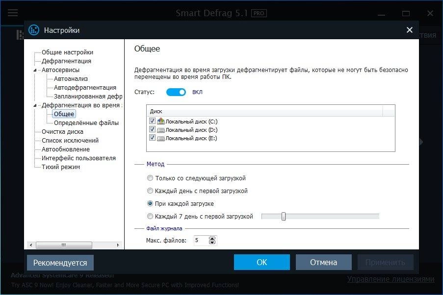Select Каждый 7 день с первой загрузкой
Viewport: 443px width, 295px height.
[150, 216]
